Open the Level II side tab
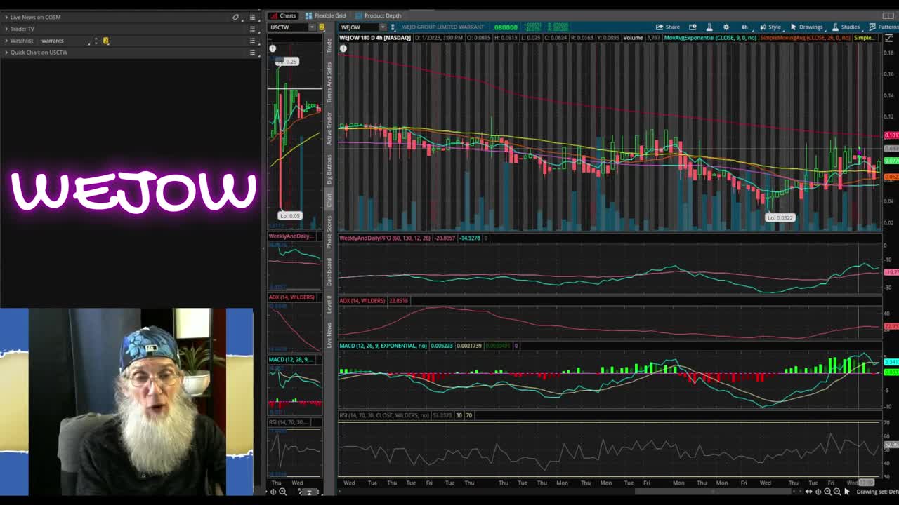The image size is (899, 505). (329, 304)
